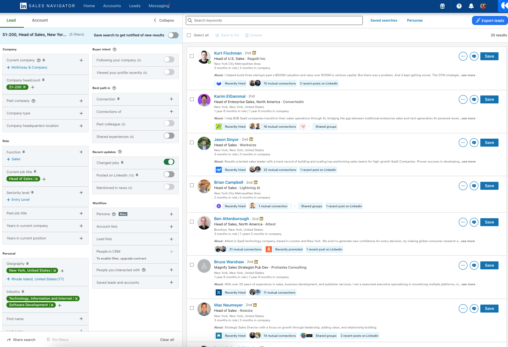
Task: Click in the Search keywords field
Action: tap(274, 20)
